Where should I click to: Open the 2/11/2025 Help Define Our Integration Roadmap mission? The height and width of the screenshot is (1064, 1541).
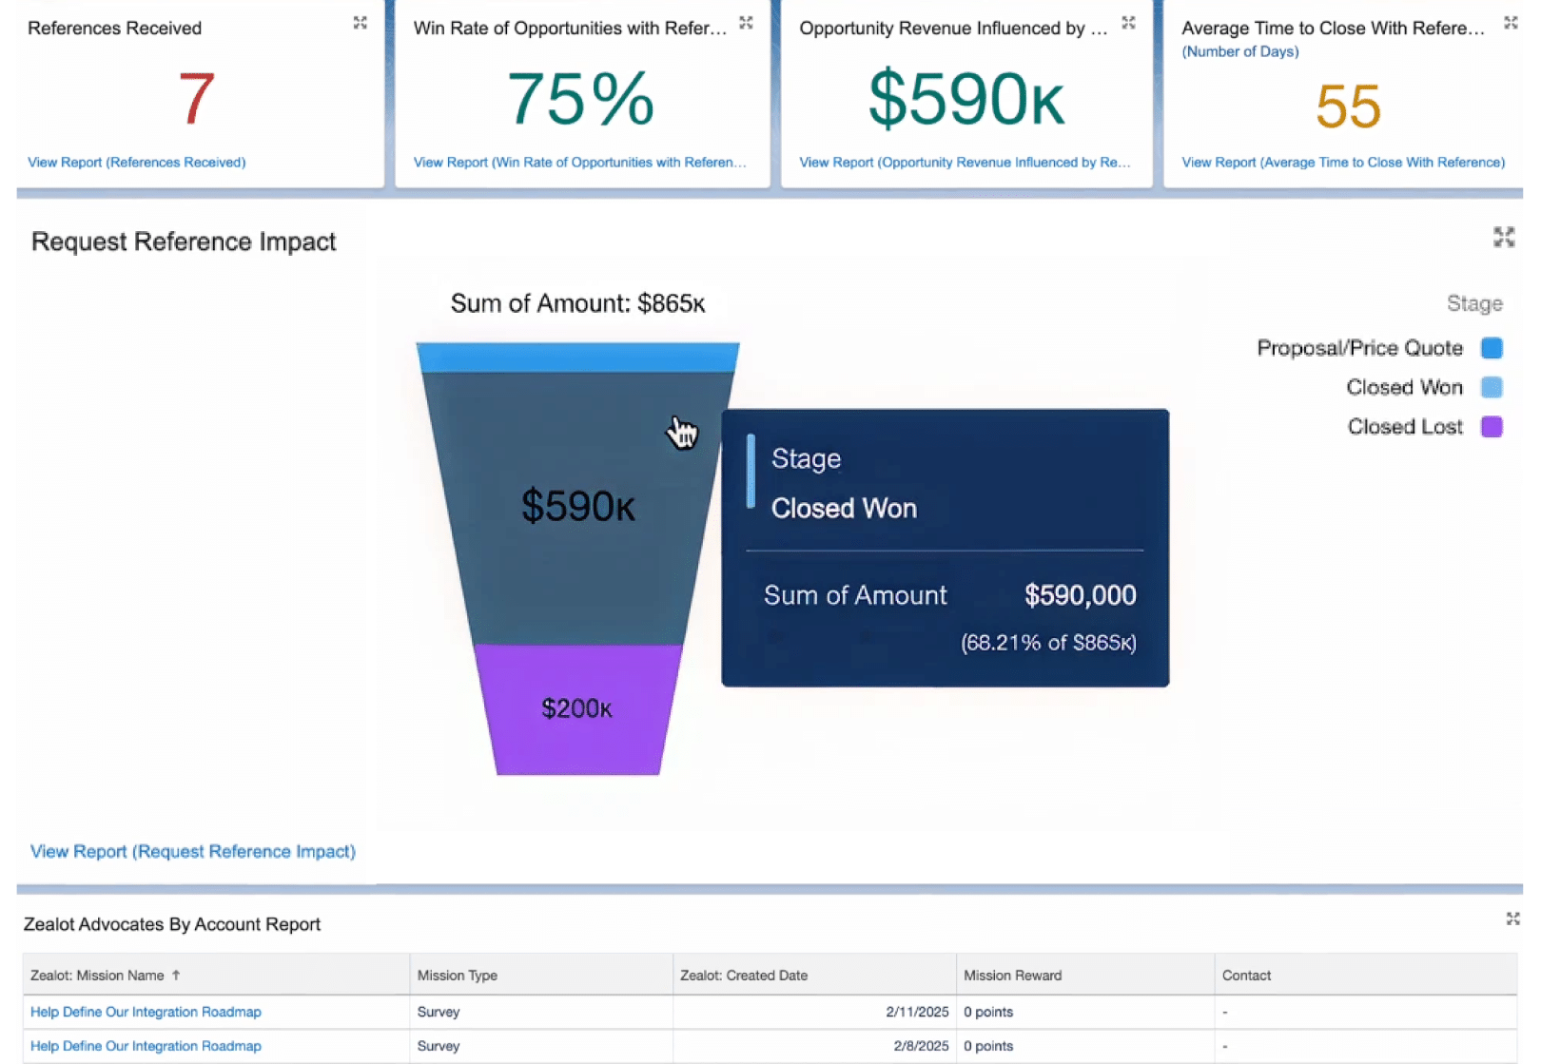146,1012
